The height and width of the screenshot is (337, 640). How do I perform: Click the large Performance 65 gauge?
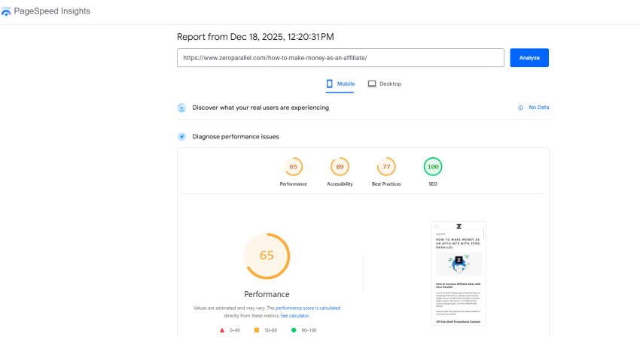pyautogui.click(x=267, y=256)
